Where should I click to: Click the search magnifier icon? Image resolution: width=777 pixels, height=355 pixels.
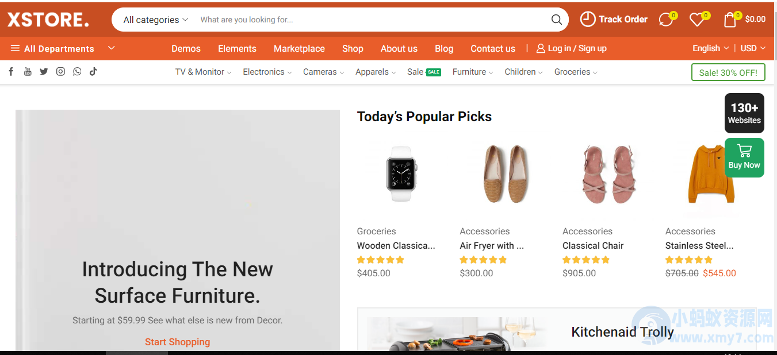tap(556, 20)
